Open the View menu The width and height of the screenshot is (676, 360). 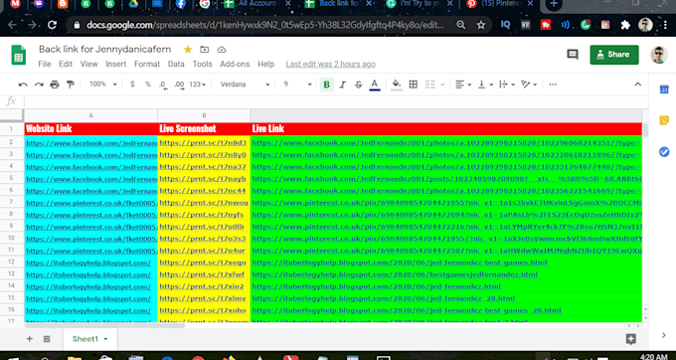88,64
